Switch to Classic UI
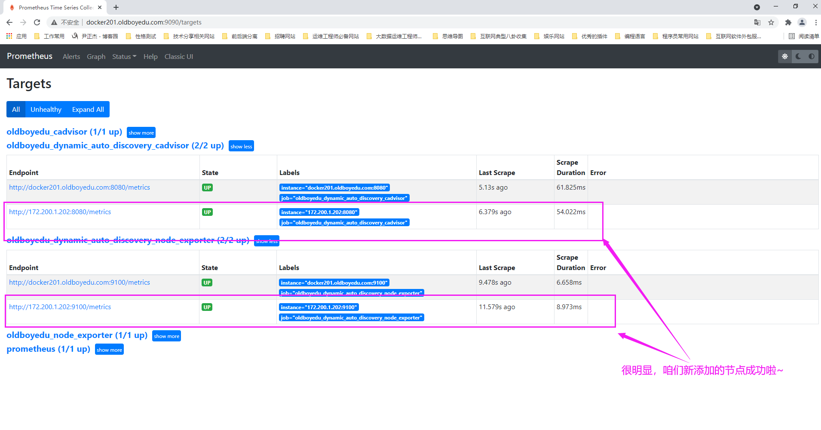Viewport: 821px width, 430px height. [x=179, y=56]
